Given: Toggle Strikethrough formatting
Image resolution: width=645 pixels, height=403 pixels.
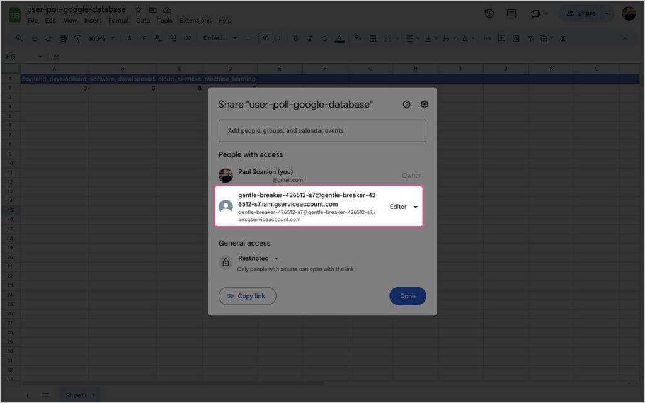Looking at the screenshot, I should click(x=324, y=38).
